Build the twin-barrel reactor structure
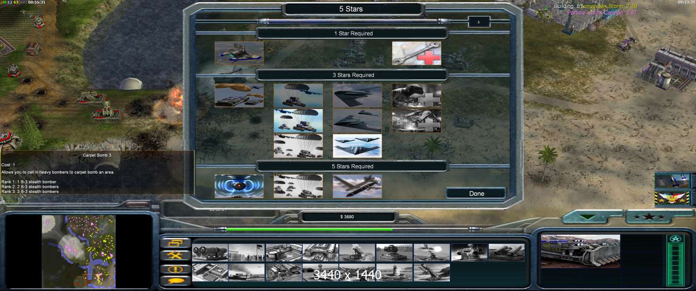 (x=210, y=253)
